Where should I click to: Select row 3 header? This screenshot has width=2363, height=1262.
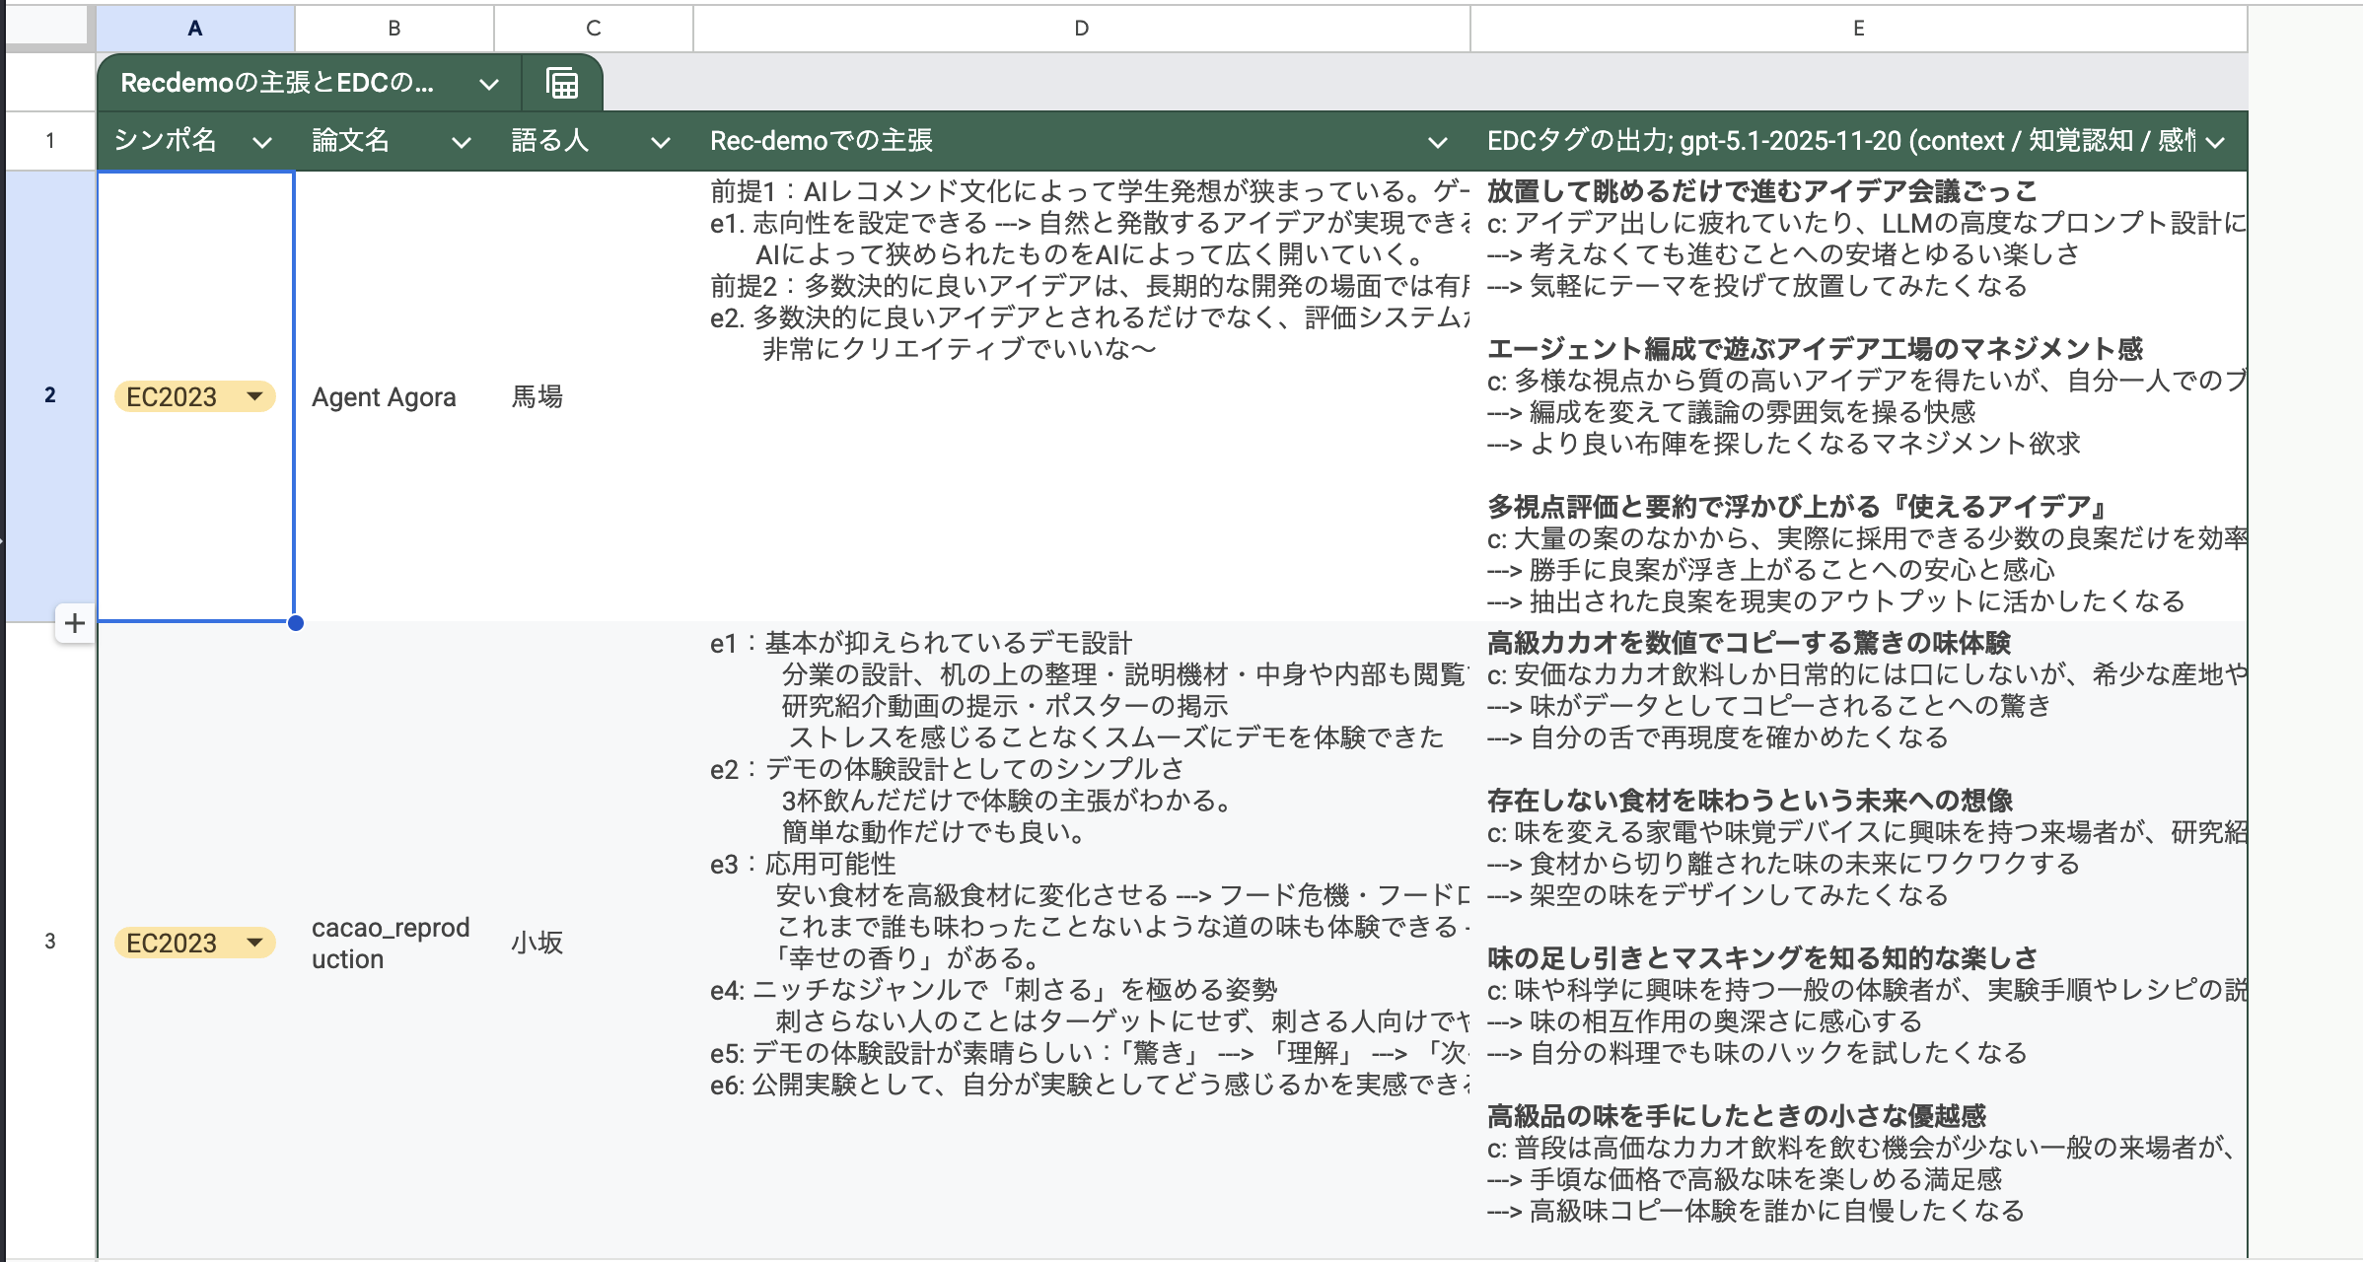pos(49,941)
